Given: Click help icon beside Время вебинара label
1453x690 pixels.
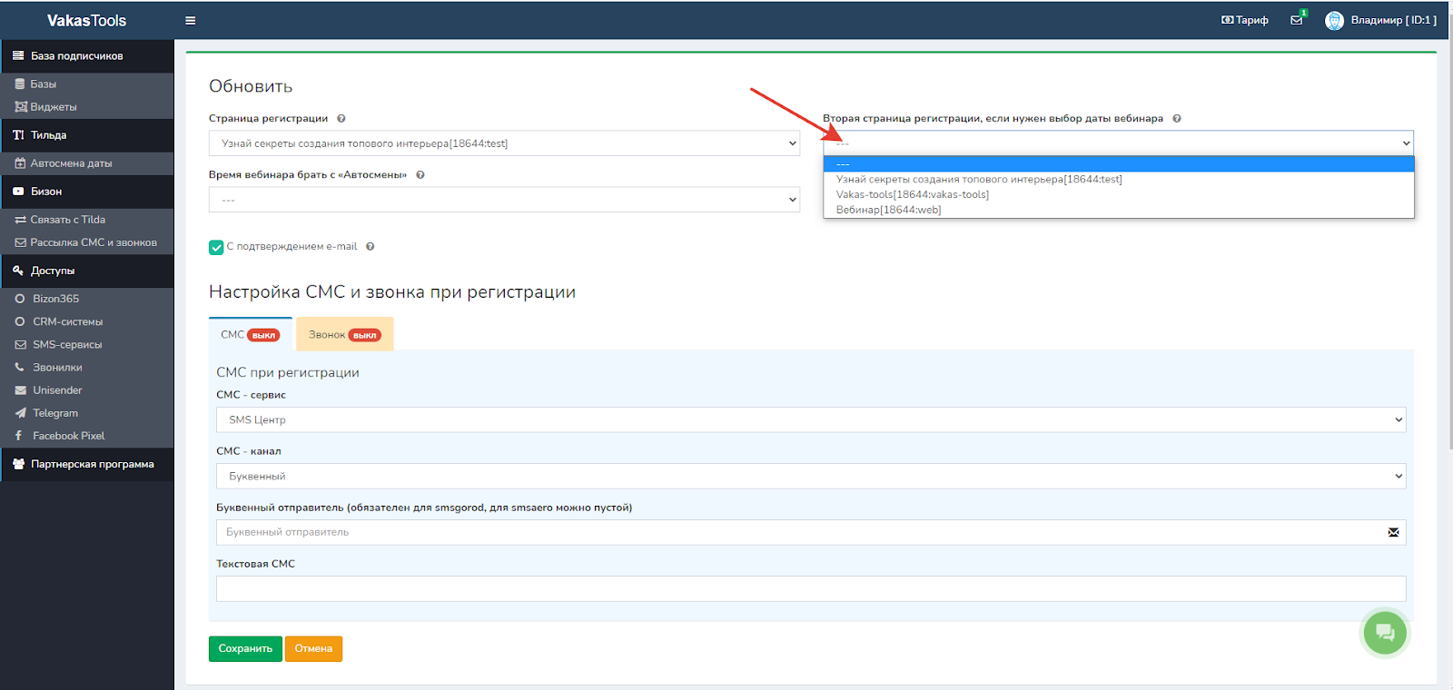Looking at the screenshot, I should (420, 175).
